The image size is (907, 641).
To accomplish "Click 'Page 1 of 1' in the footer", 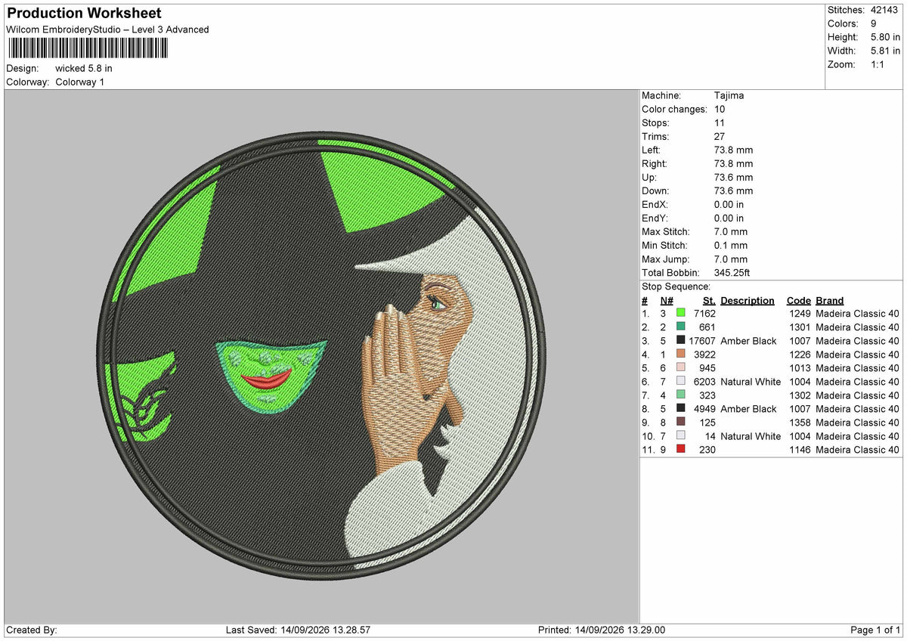I will point(875,630).
